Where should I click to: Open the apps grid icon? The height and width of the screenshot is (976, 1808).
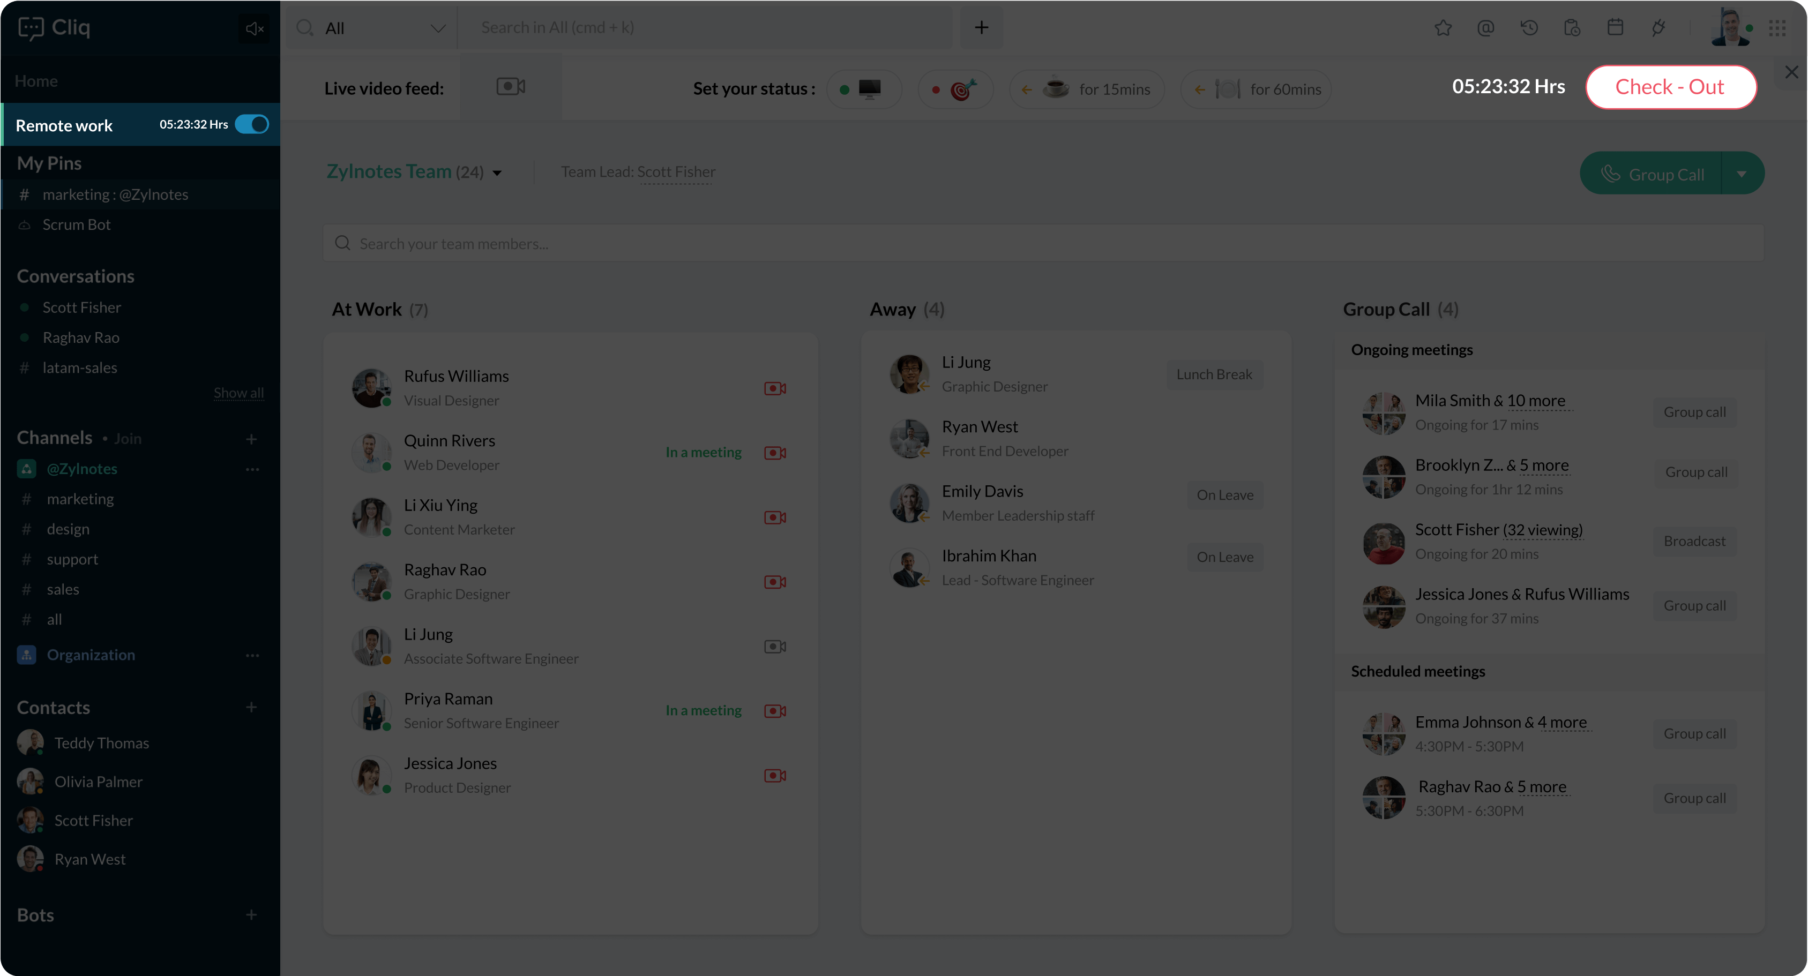tap(1777, 28)
